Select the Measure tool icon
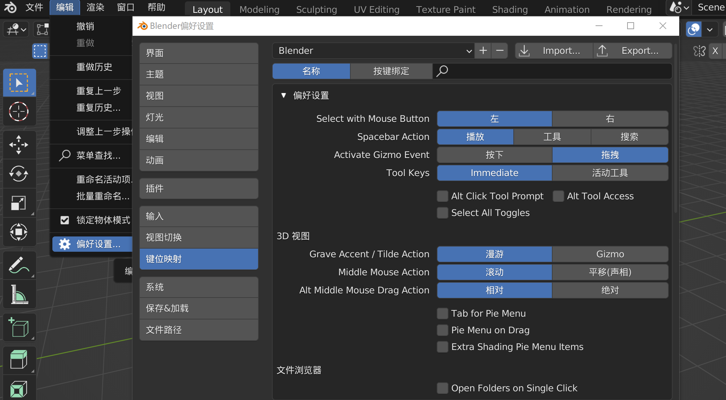This screenshot has width=726, height=400. [19, 294]
